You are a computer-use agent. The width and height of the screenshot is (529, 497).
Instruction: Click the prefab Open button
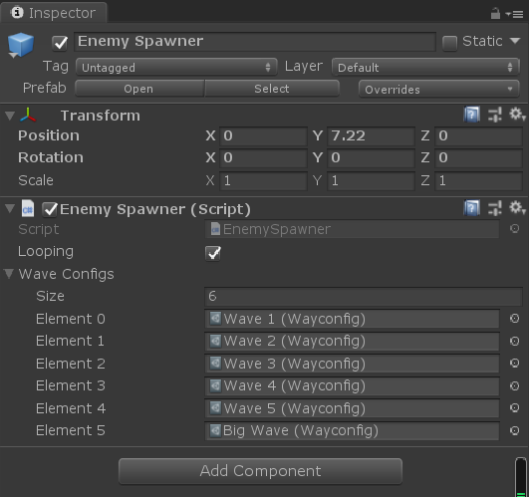pyautogui.click(x=139, y=89)
